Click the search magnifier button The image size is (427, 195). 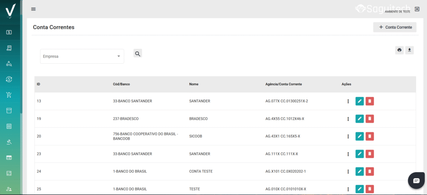point(138,53)
